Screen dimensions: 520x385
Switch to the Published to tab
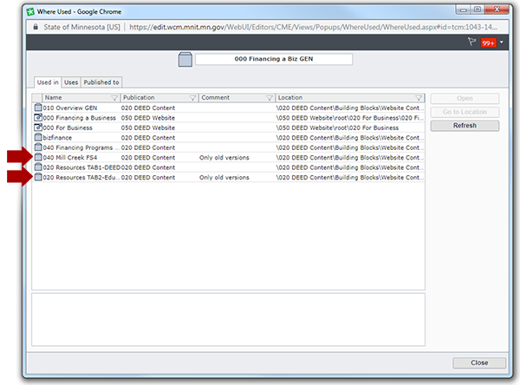pos(101,82)
